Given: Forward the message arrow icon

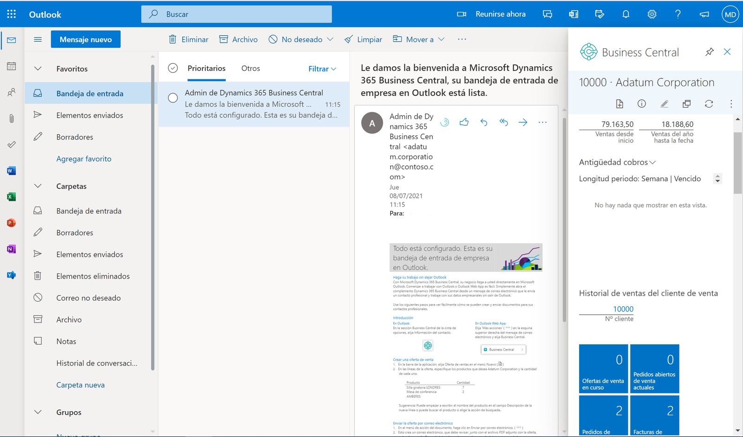Looking at the screenshot, I should click(x=523, y=122).
